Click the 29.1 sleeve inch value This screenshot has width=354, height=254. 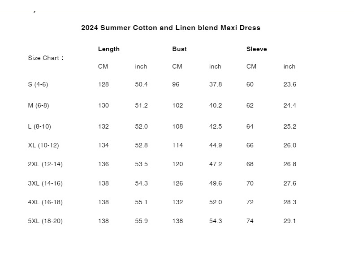pyautogui.click(x=289, y=221)
